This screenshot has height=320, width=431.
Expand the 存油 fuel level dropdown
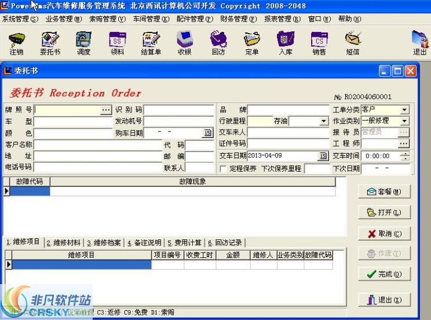pyautogui.click(x=323, y=121)
